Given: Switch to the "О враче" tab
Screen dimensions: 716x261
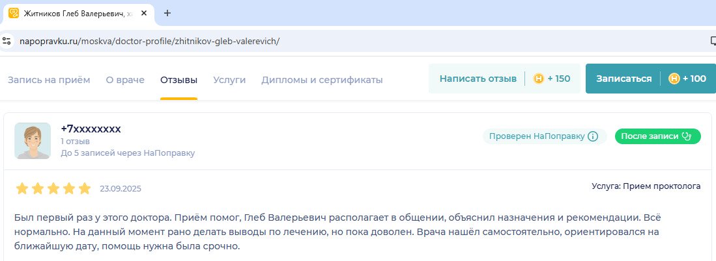Looking at the screenshot, I should pyautogui.click(x=125, y=80).
